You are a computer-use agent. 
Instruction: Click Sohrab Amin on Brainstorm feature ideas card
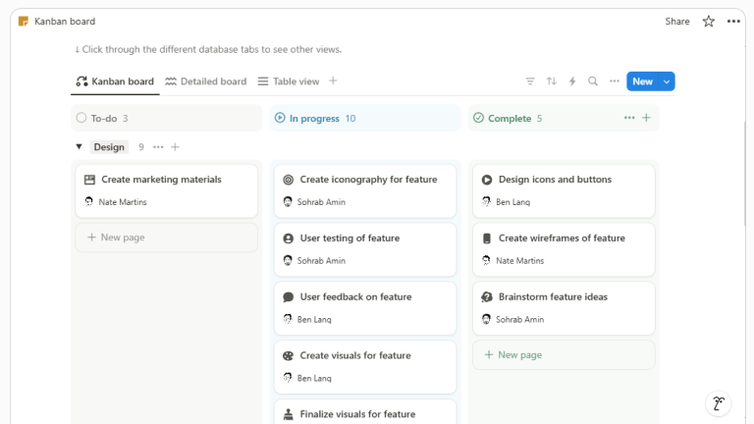pyautogui.click(x=519, y=319)
